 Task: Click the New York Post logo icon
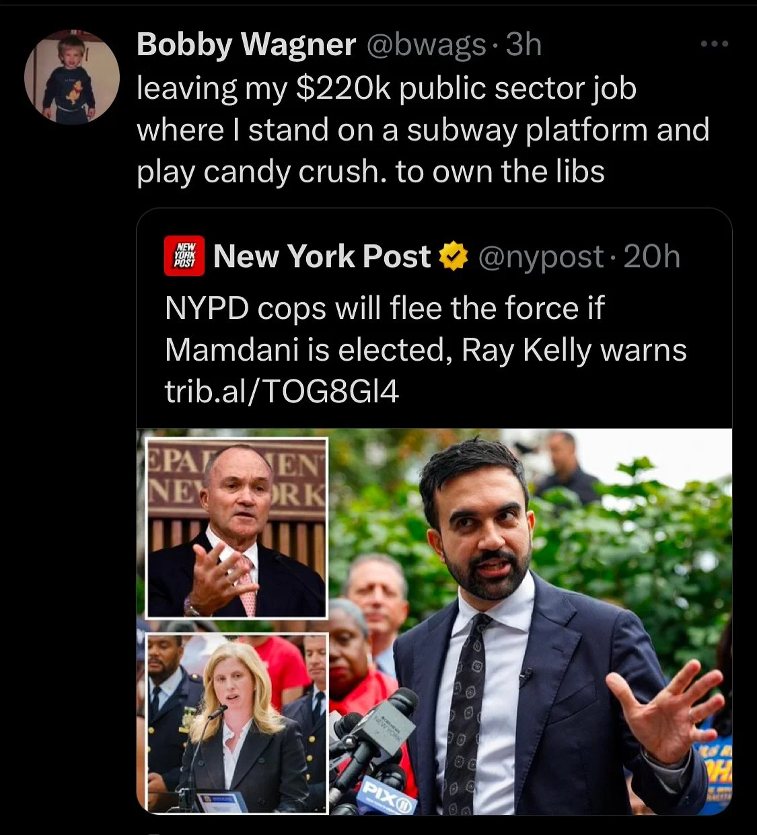tap(184, 257)
